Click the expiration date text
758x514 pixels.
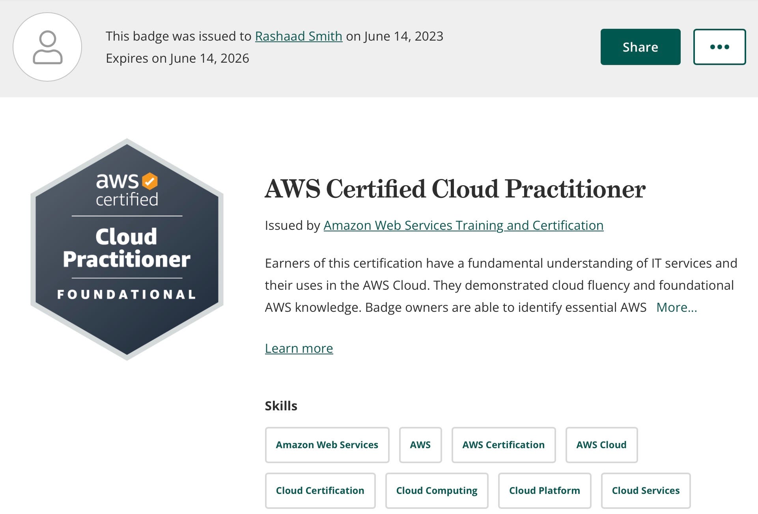177,58
